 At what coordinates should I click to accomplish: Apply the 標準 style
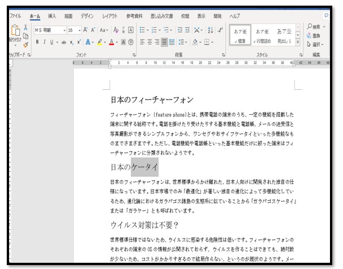(x=240, y=35)
